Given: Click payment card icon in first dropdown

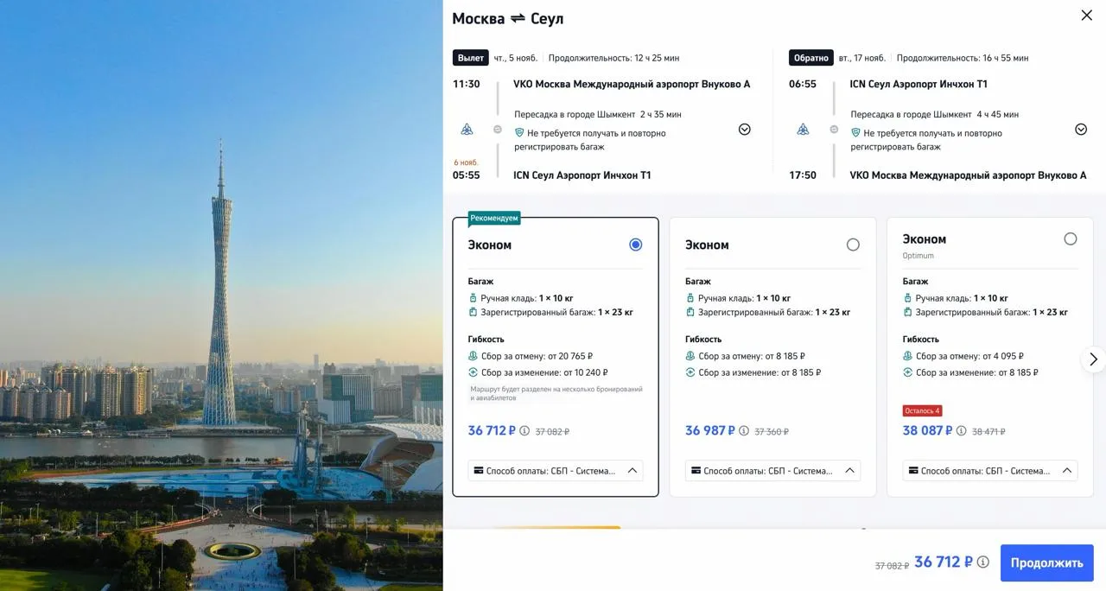Looking at the screenshot, I should (479, 471).
